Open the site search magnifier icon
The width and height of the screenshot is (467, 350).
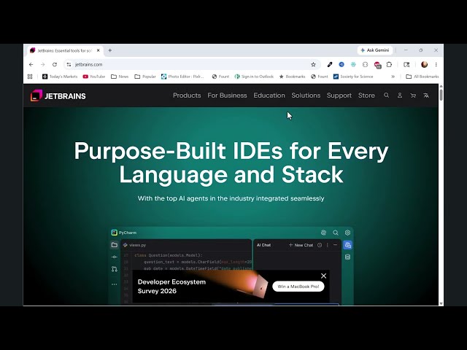tap(386, 96)
